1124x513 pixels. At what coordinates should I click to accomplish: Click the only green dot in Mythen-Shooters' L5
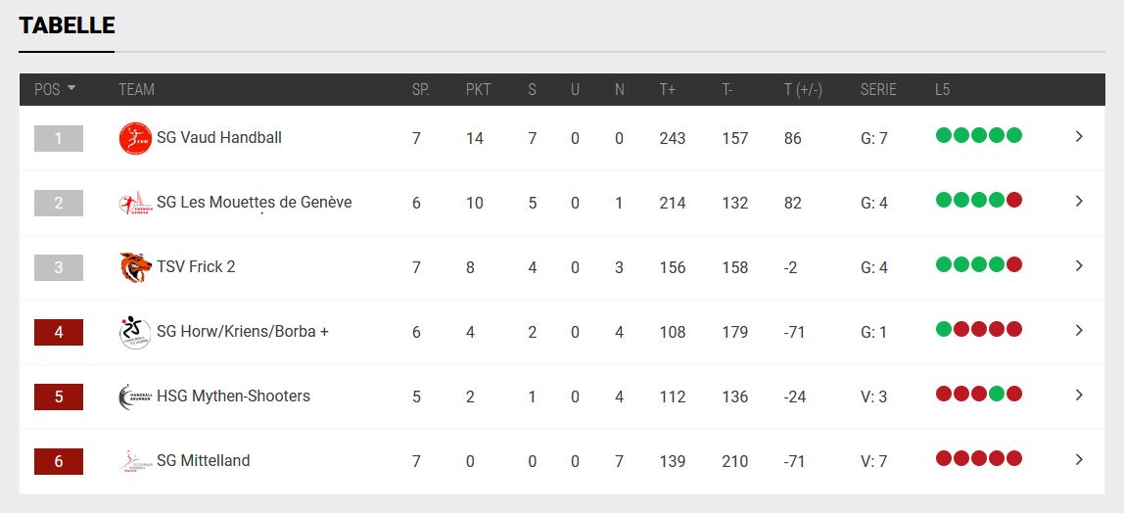tap(997, 394)
